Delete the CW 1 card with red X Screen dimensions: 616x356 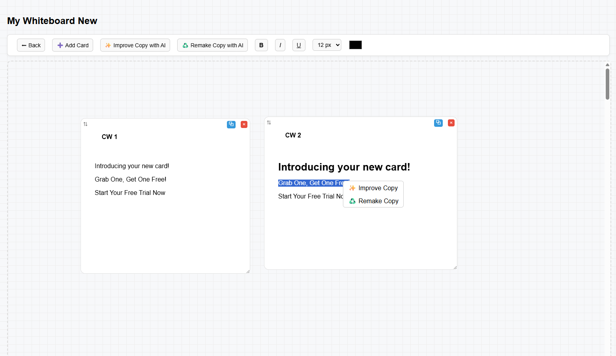tap(244, 124)
